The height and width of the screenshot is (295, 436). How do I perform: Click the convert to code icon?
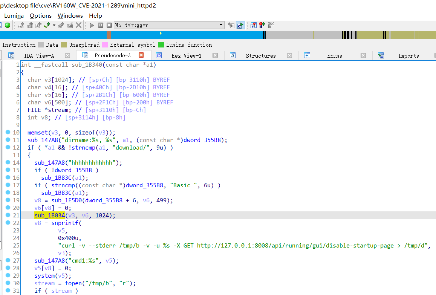21,25
